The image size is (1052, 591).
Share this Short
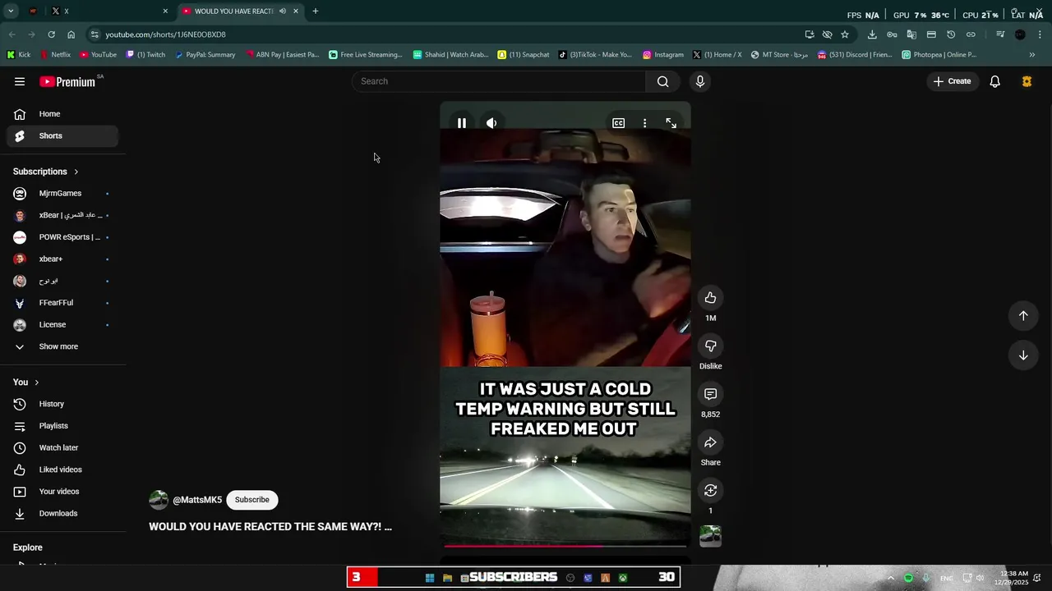click(x=710, y=442)
